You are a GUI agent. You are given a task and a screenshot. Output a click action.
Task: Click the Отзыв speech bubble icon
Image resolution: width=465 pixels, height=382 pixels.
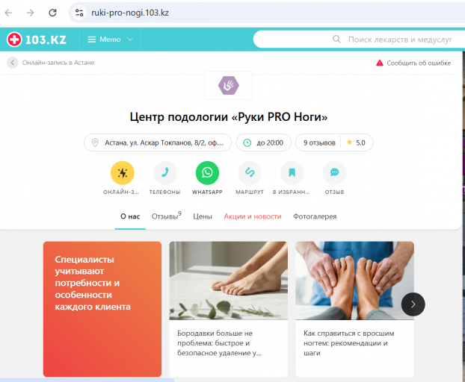point(334,173)
